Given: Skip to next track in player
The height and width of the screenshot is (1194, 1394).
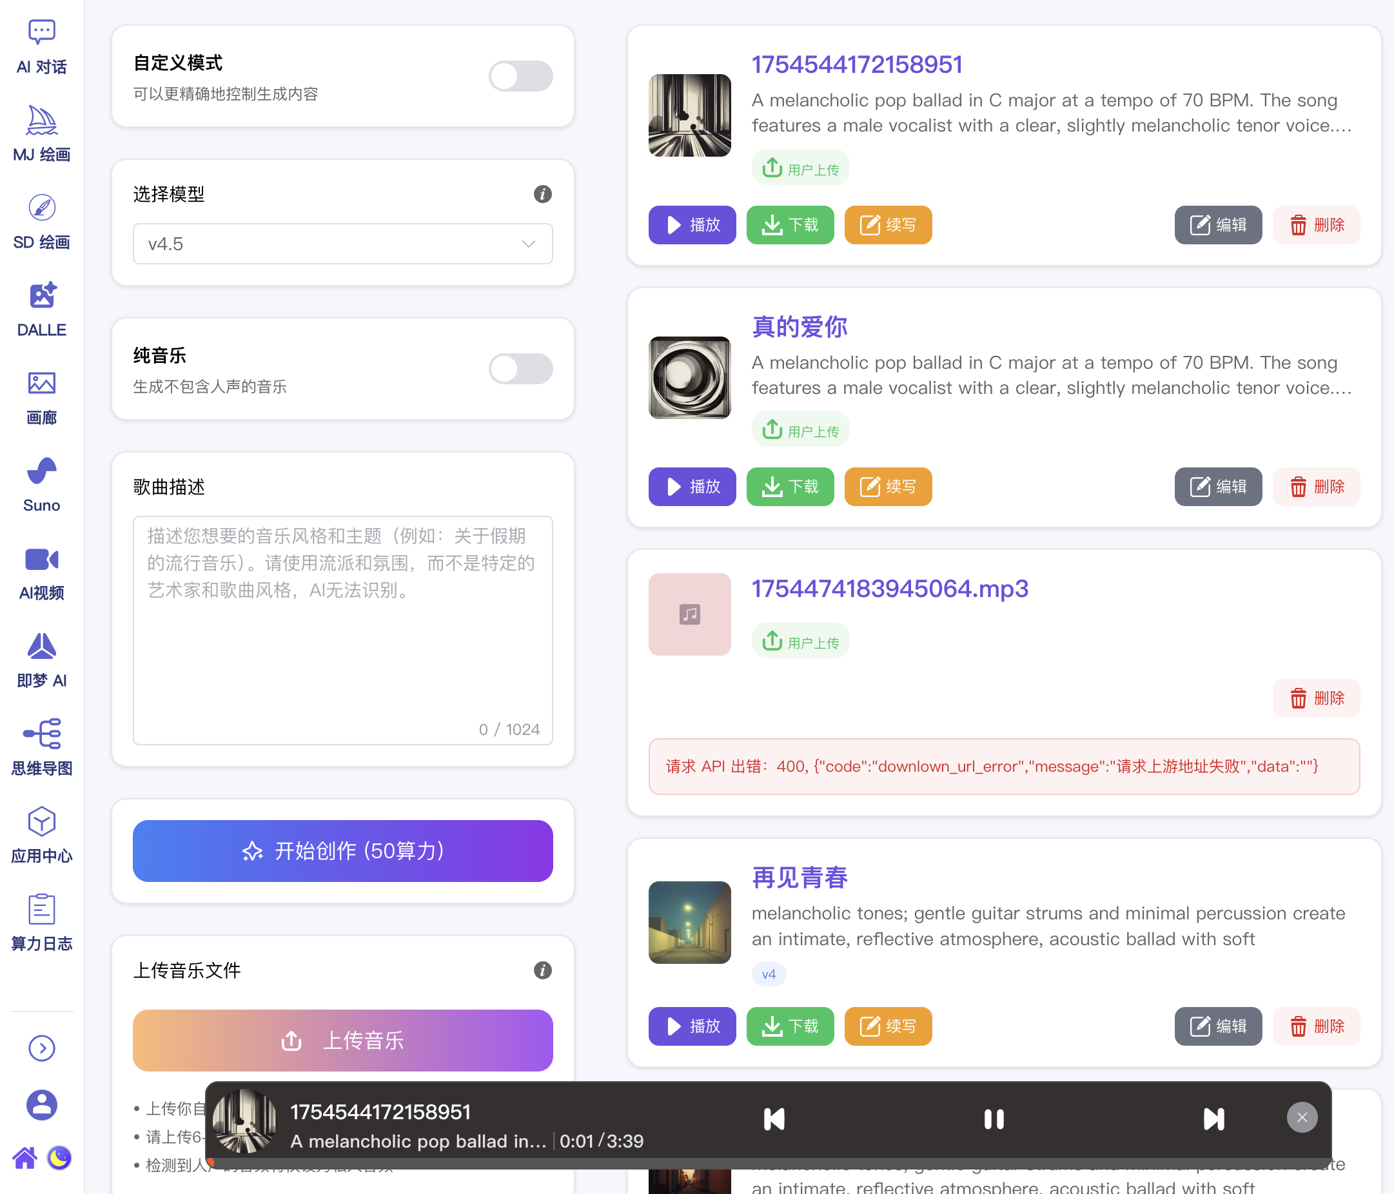Looking at the screenshot, I should pyautogui.click(x=1213, y=1119).
